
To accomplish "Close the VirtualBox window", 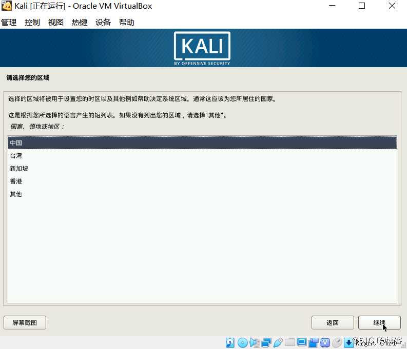I will pos(392,6).
